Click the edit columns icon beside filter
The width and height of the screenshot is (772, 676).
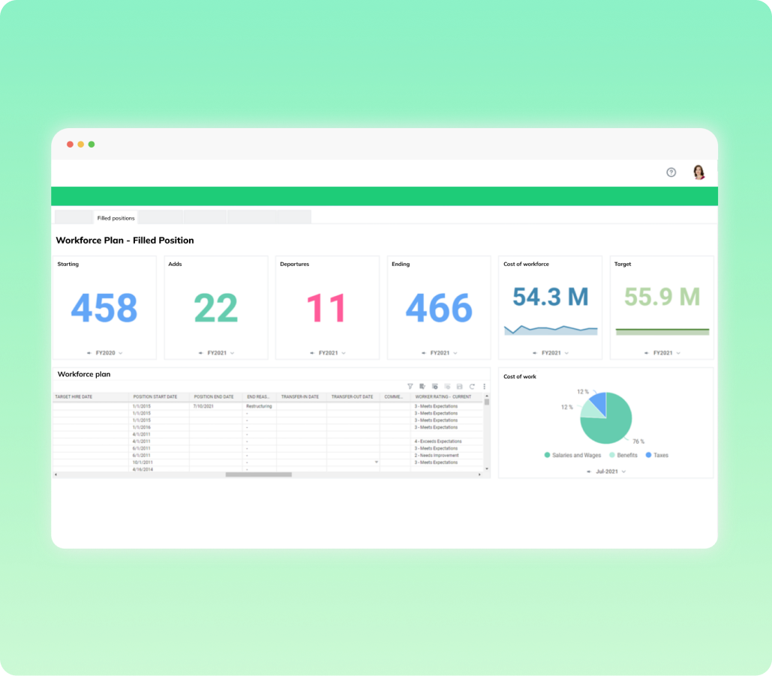[422, 386]
